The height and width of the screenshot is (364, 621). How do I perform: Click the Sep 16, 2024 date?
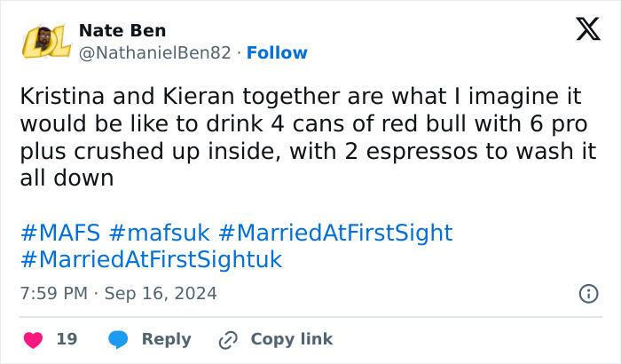(x=161, y=293)
